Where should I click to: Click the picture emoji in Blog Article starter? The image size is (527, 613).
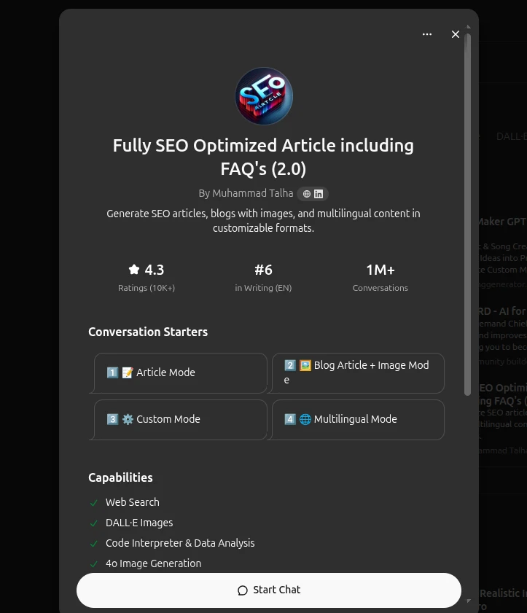coord(305,365)
